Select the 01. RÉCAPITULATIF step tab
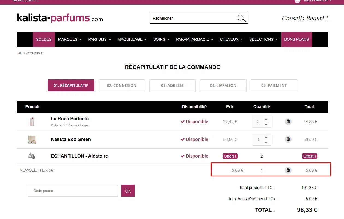The width and height of the screenshot is (344, 219). click(x=71, y=85)
